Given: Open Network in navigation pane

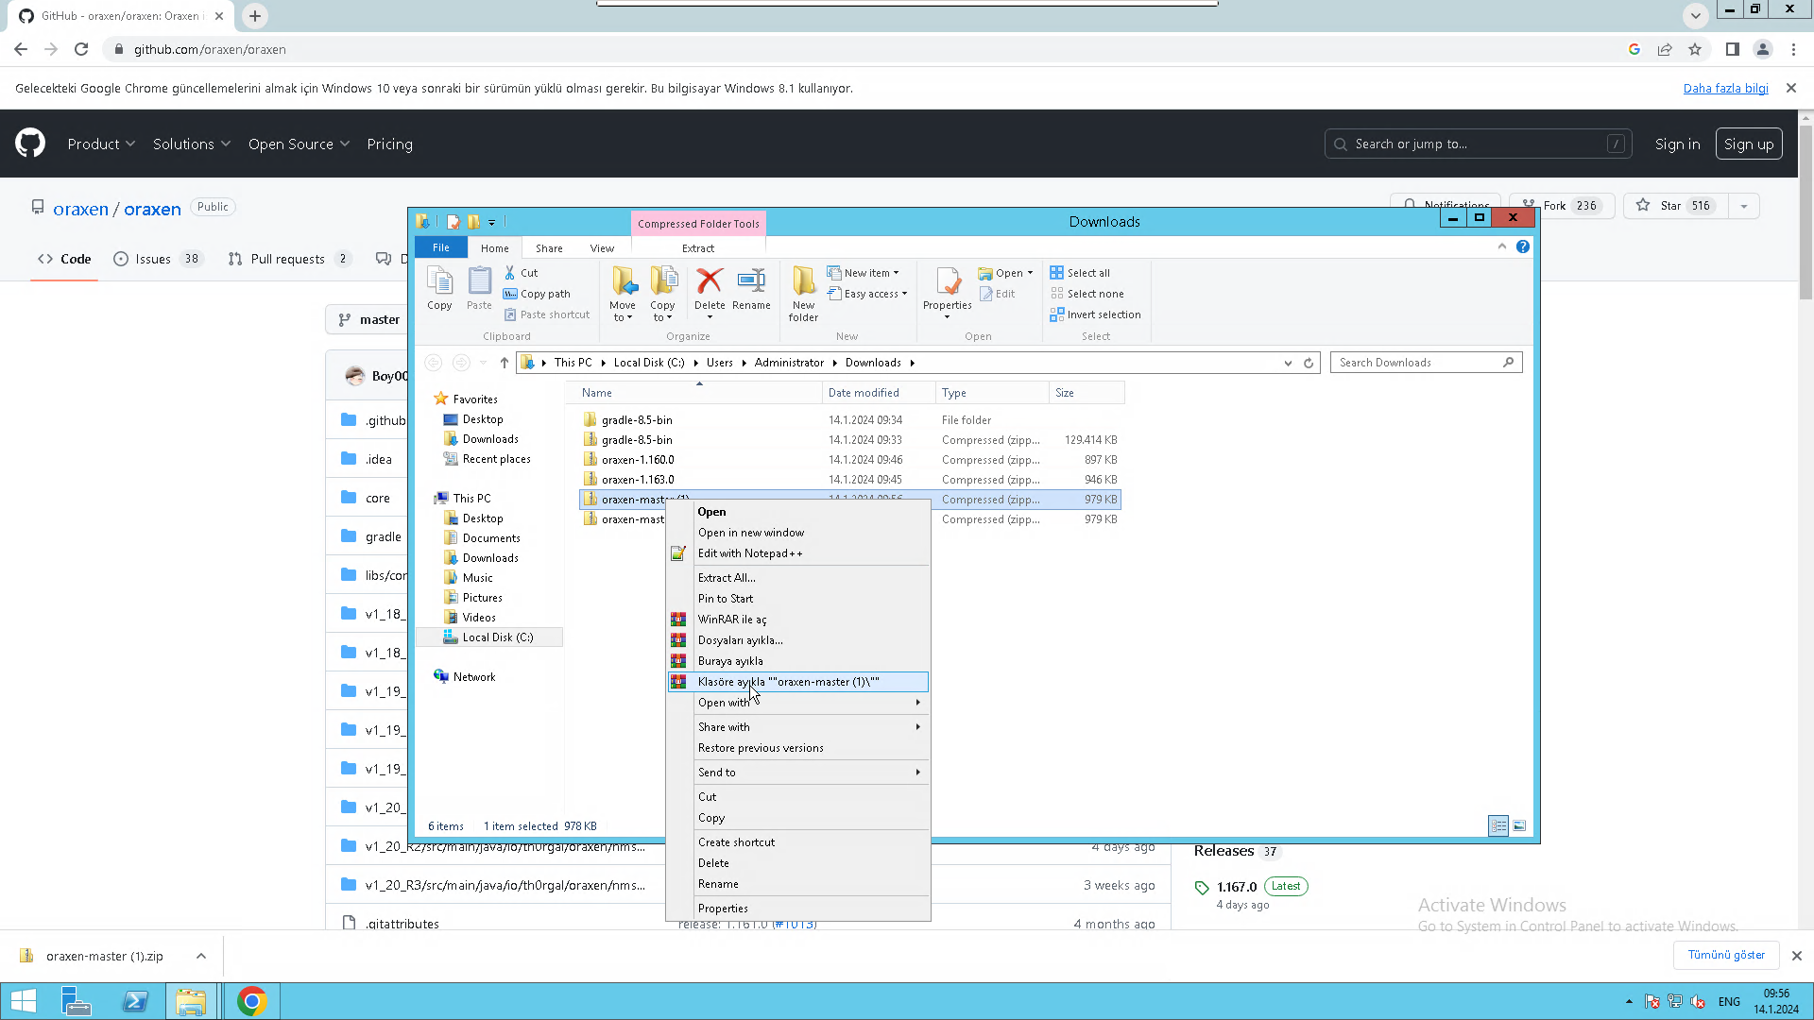Looking at the screenshot, I should [474, 677].
